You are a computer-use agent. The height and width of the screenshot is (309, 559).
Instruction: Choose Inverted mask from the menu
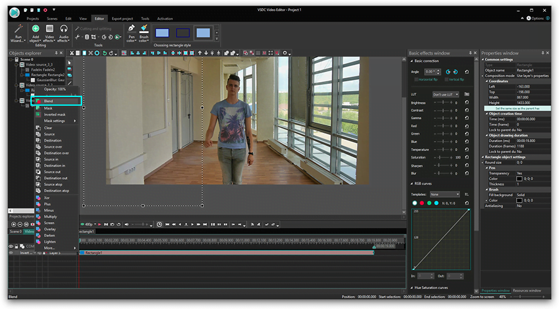pos(55,114)
